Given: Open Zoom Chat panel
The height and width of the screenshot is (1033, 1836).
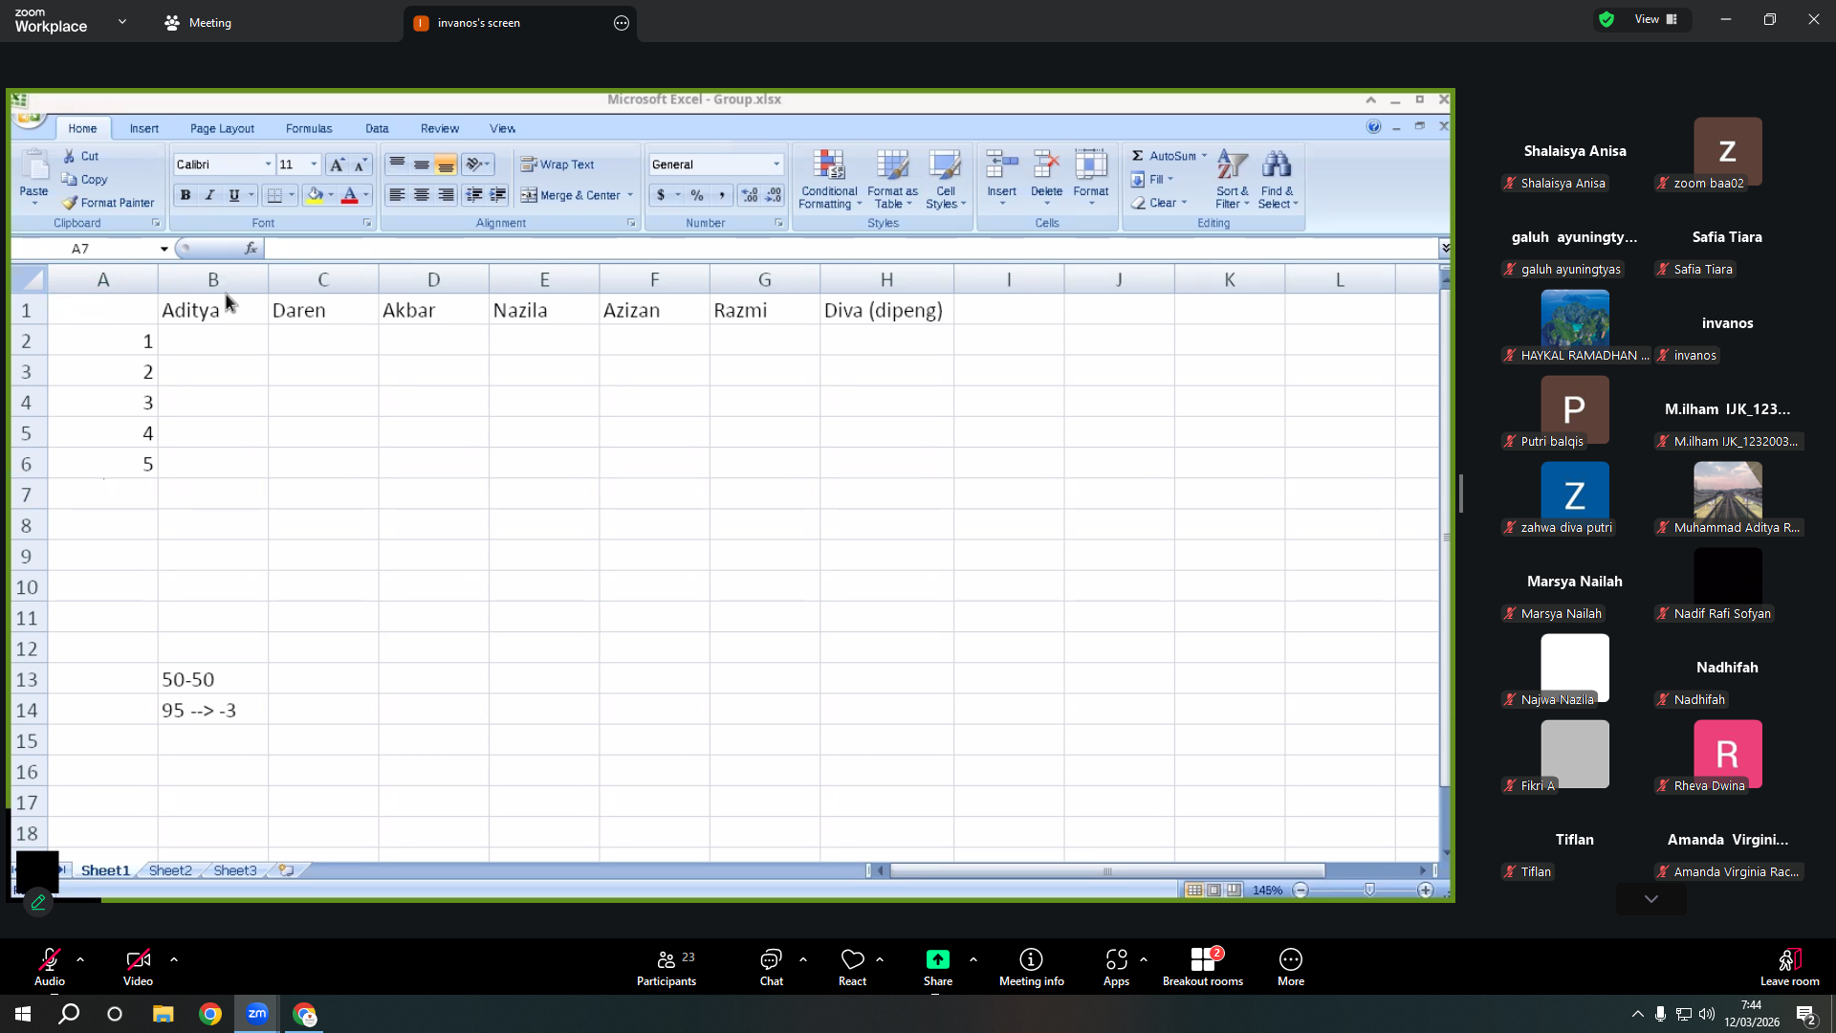Looking at the screenshot, I should click(772, 967).
